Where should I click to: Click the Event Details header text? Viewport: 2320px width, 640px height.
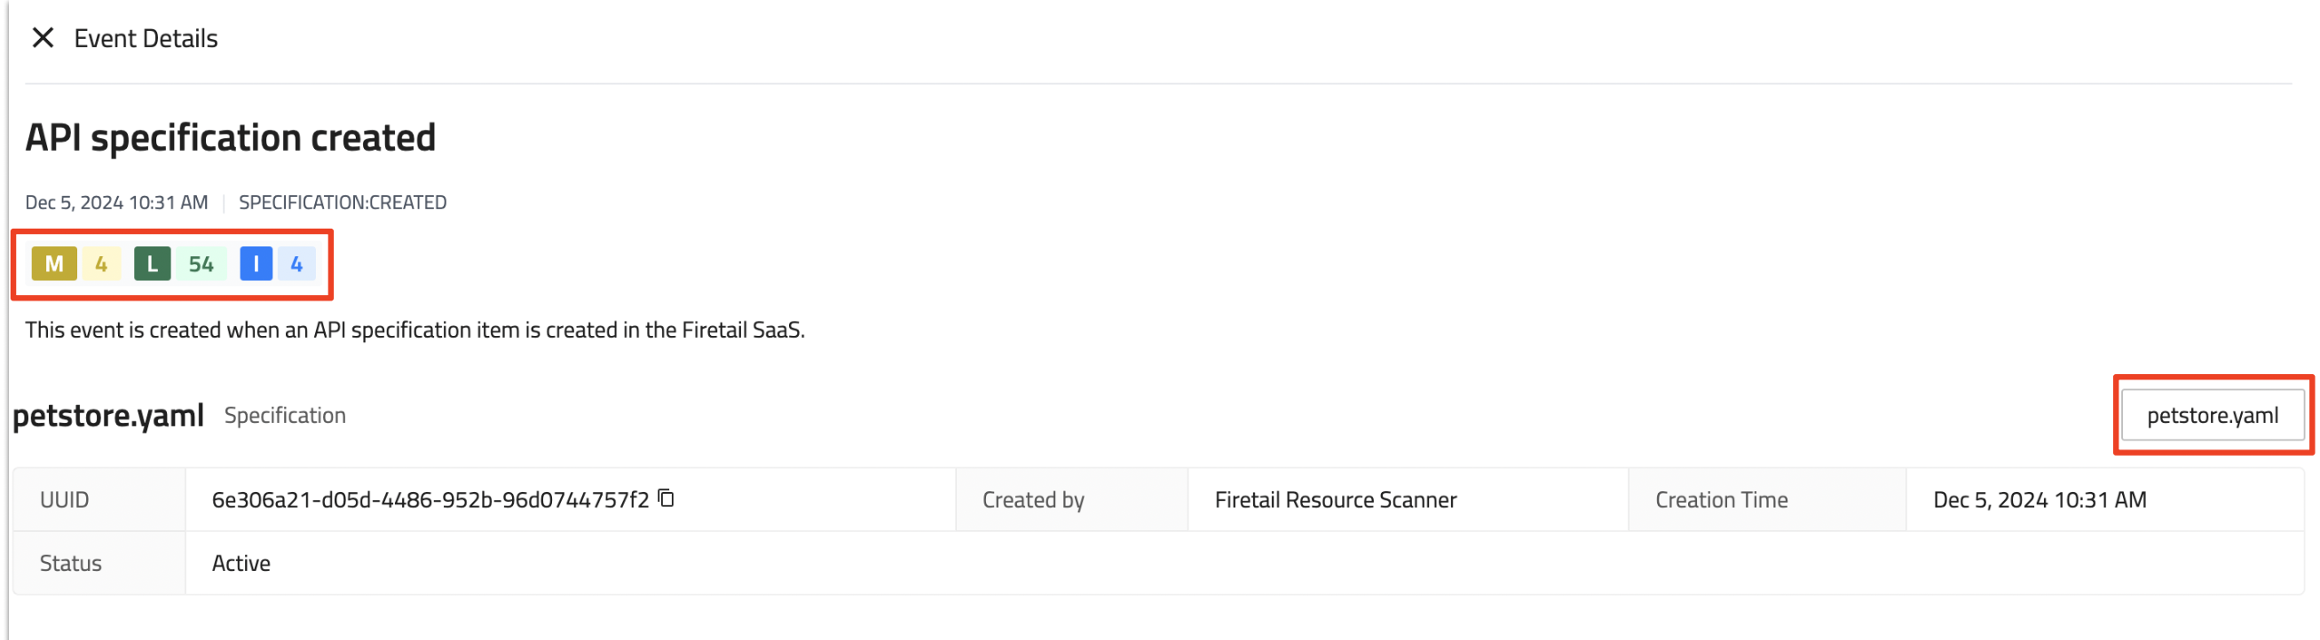pos(146,39)
